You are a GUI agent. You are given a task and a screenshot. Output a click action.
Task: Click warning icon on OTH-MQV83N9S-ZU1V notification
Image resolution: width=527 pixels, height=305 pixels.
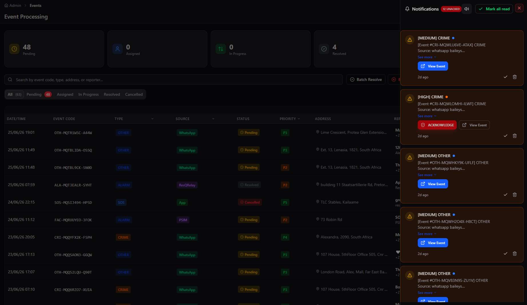pyautogui.click(x=410, y=275)
